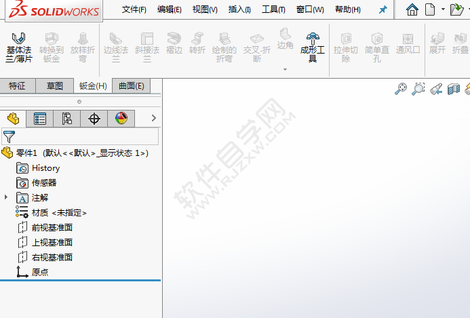Open the 边角 (Corners) dropdown arrow
The image size is (470, 318).
point(285,69)
